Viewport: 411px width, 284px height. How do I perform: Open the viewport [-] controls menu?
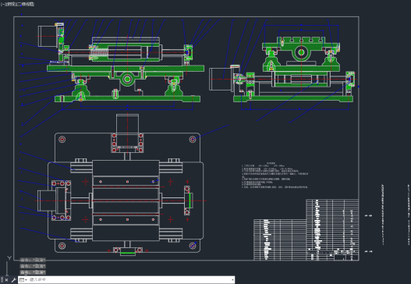[x=3, y=4]
